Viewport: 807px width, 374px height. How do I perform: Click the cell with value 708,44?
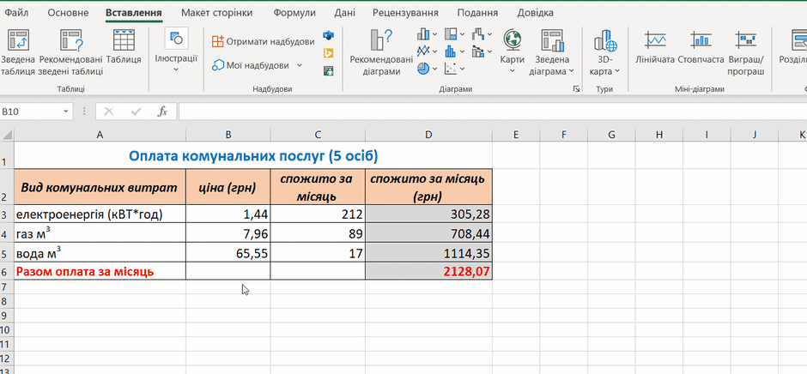[428, 233]
